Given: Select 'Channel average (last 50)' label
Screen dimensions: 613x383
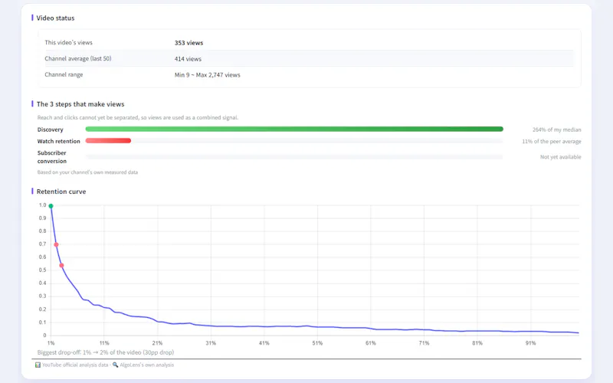Looking at the screenshot, I should [x=78, y=59].
